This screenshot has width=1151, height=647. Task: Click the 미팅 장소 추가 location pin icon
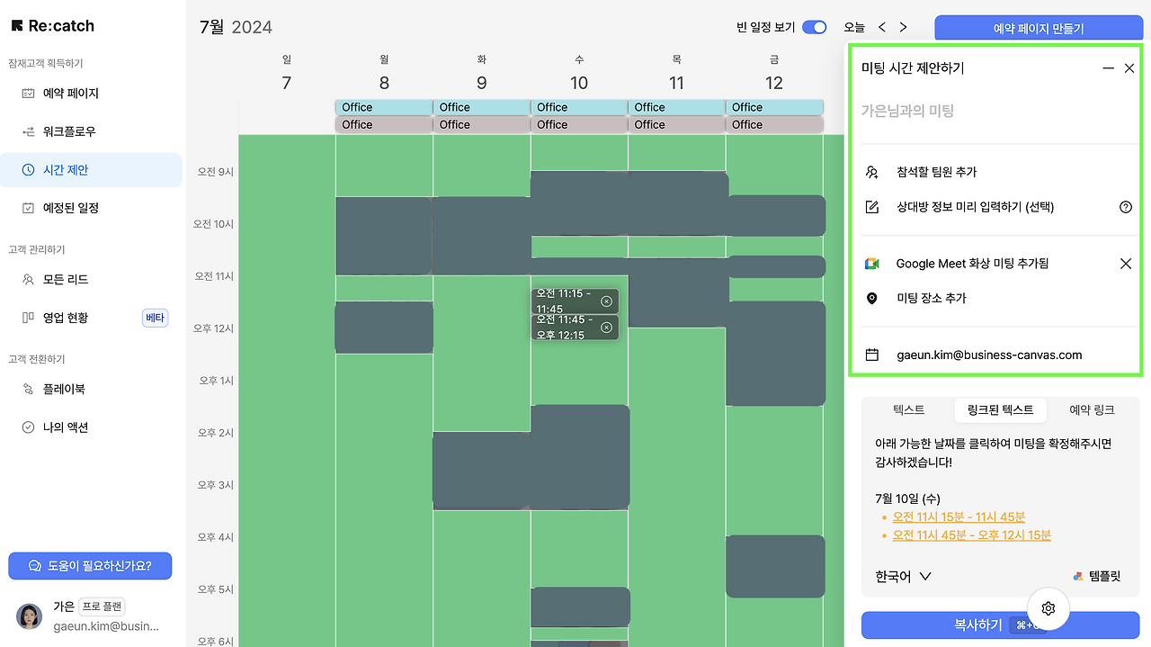[871, 298]
